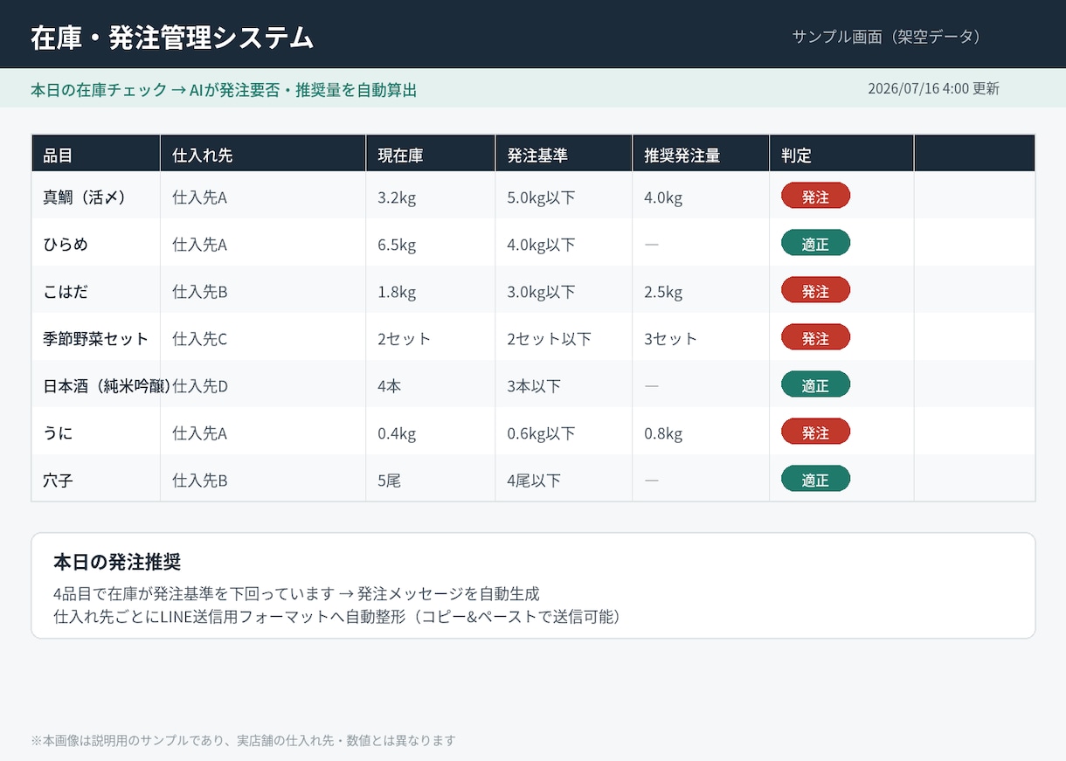
Task: Click the 発注 badge in the うに row
Action: point(815,432)
